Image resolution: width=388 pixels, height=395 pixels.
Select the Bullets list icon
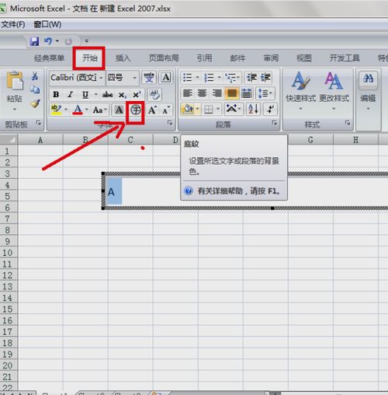187,77
